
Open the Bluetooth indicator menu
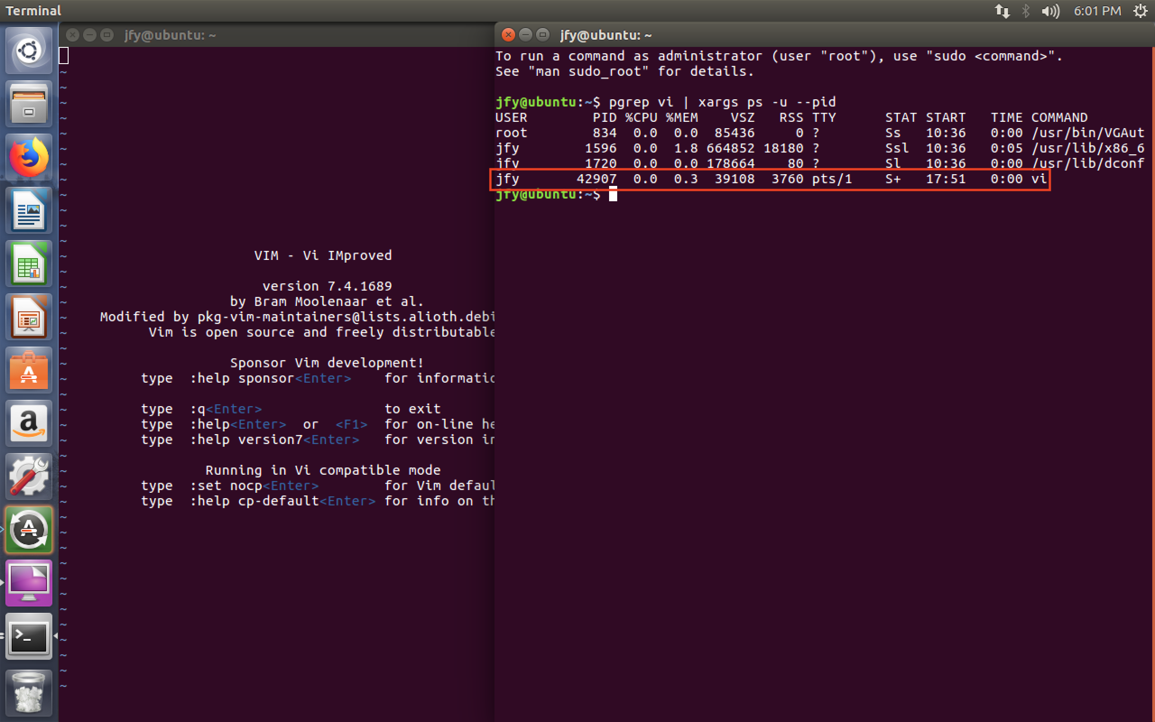click(x=1026, y=10)
